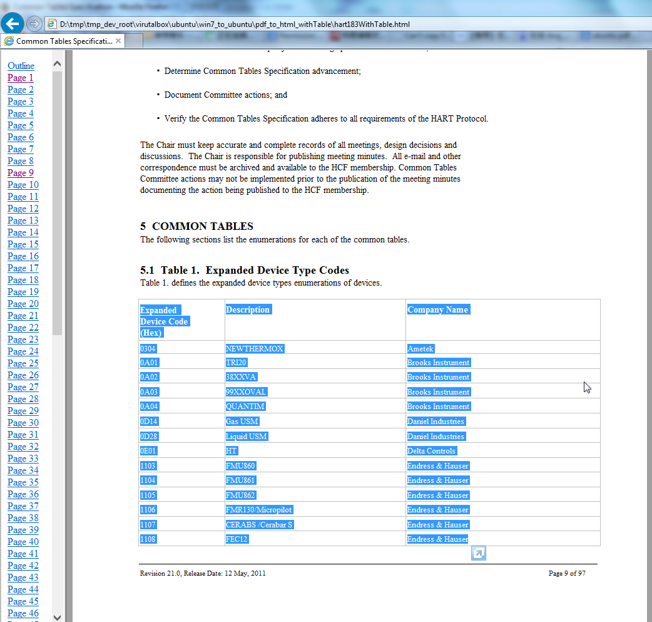
Task: Click the sidebar scroll up arrow
Action: click(58, 64)
